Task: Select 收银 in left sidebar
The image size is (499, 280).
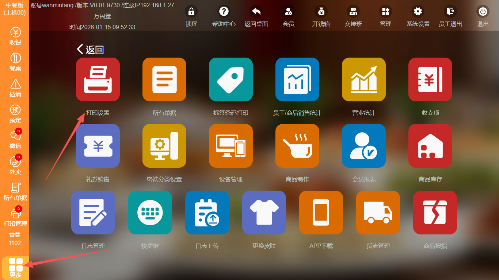Action: [x=15, y=36]
